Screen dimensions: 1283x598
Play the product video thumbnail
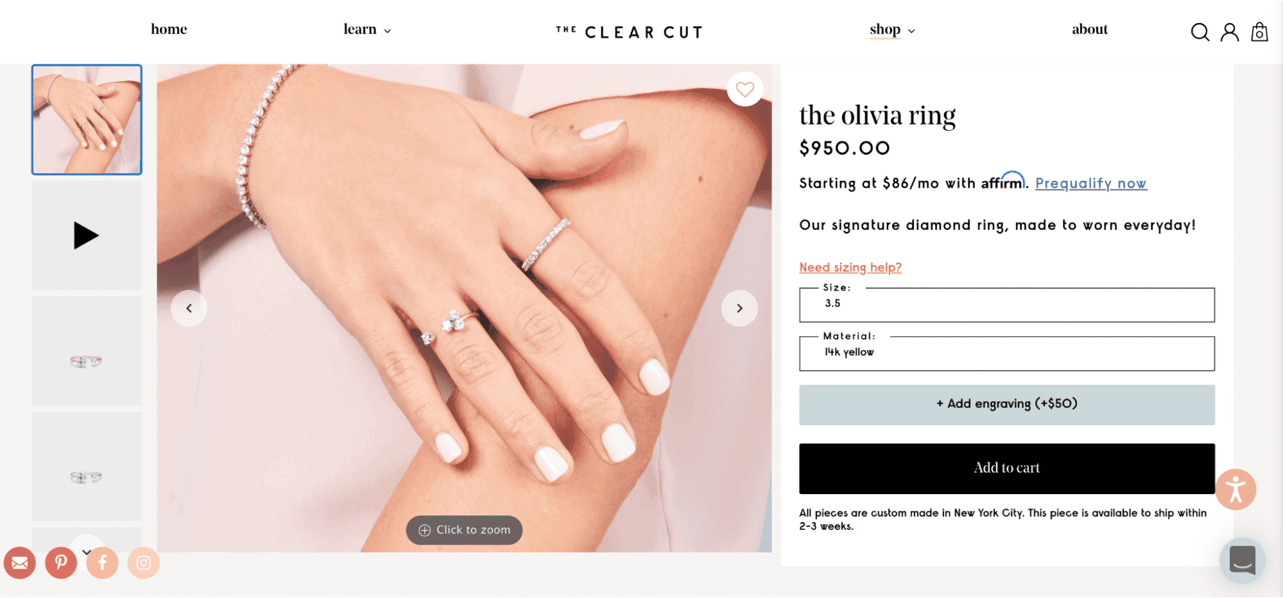87,235
